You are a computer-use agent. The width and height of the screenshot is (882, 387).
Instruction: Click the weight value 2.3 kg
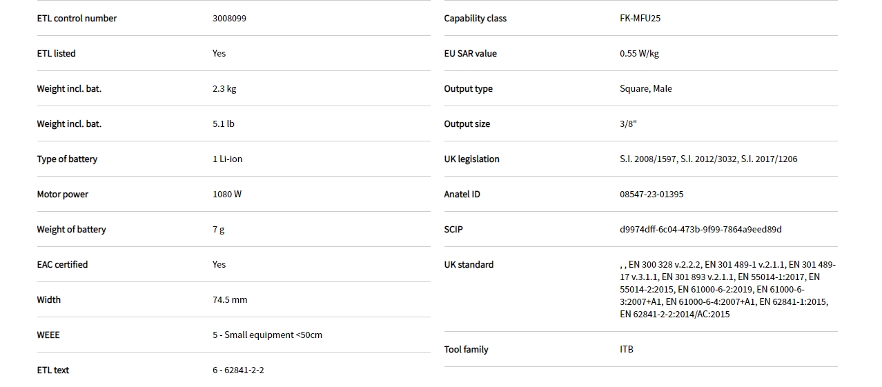click(224, 89)
